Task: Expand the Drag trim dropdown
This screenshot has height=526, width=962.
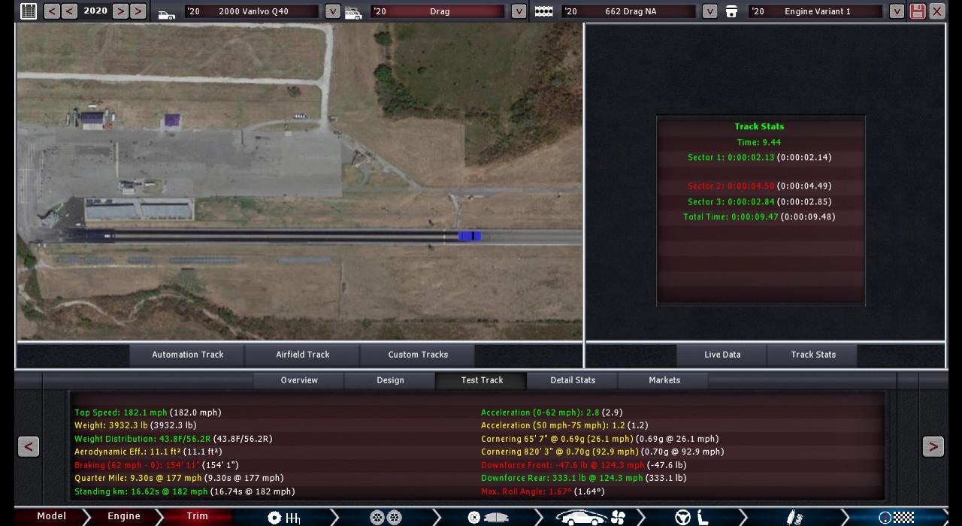Action: pyautogui.click(x=519, y=11)
